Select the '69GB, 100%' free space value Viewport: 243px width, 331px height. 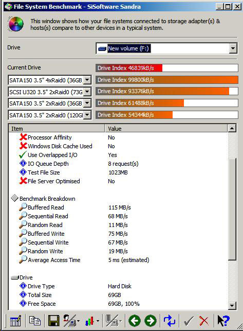pyautogui.click(x=124, y=304)
